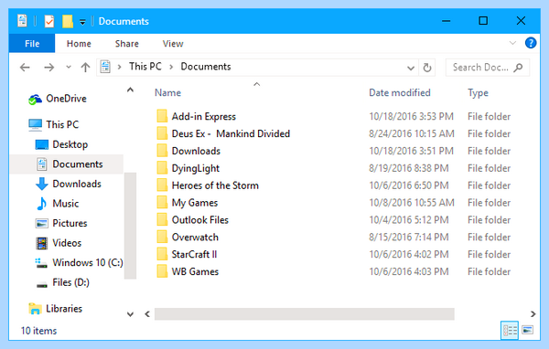Click the WB Games folder icon
Screen dimensions: 549x349
tap(162, 271)
